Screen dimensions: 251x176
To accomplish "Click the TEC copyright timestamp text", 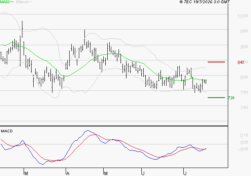I will [205, 2].
